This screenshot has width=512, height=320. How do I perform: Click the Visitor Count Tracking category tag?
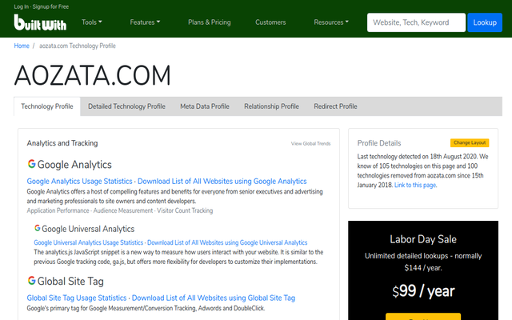[x=185, y=210]
